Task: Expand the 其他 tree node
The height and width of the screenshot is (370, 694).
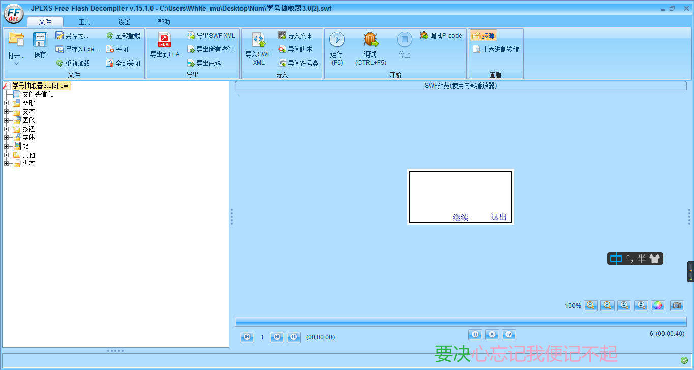Action: tap(7, 155)
